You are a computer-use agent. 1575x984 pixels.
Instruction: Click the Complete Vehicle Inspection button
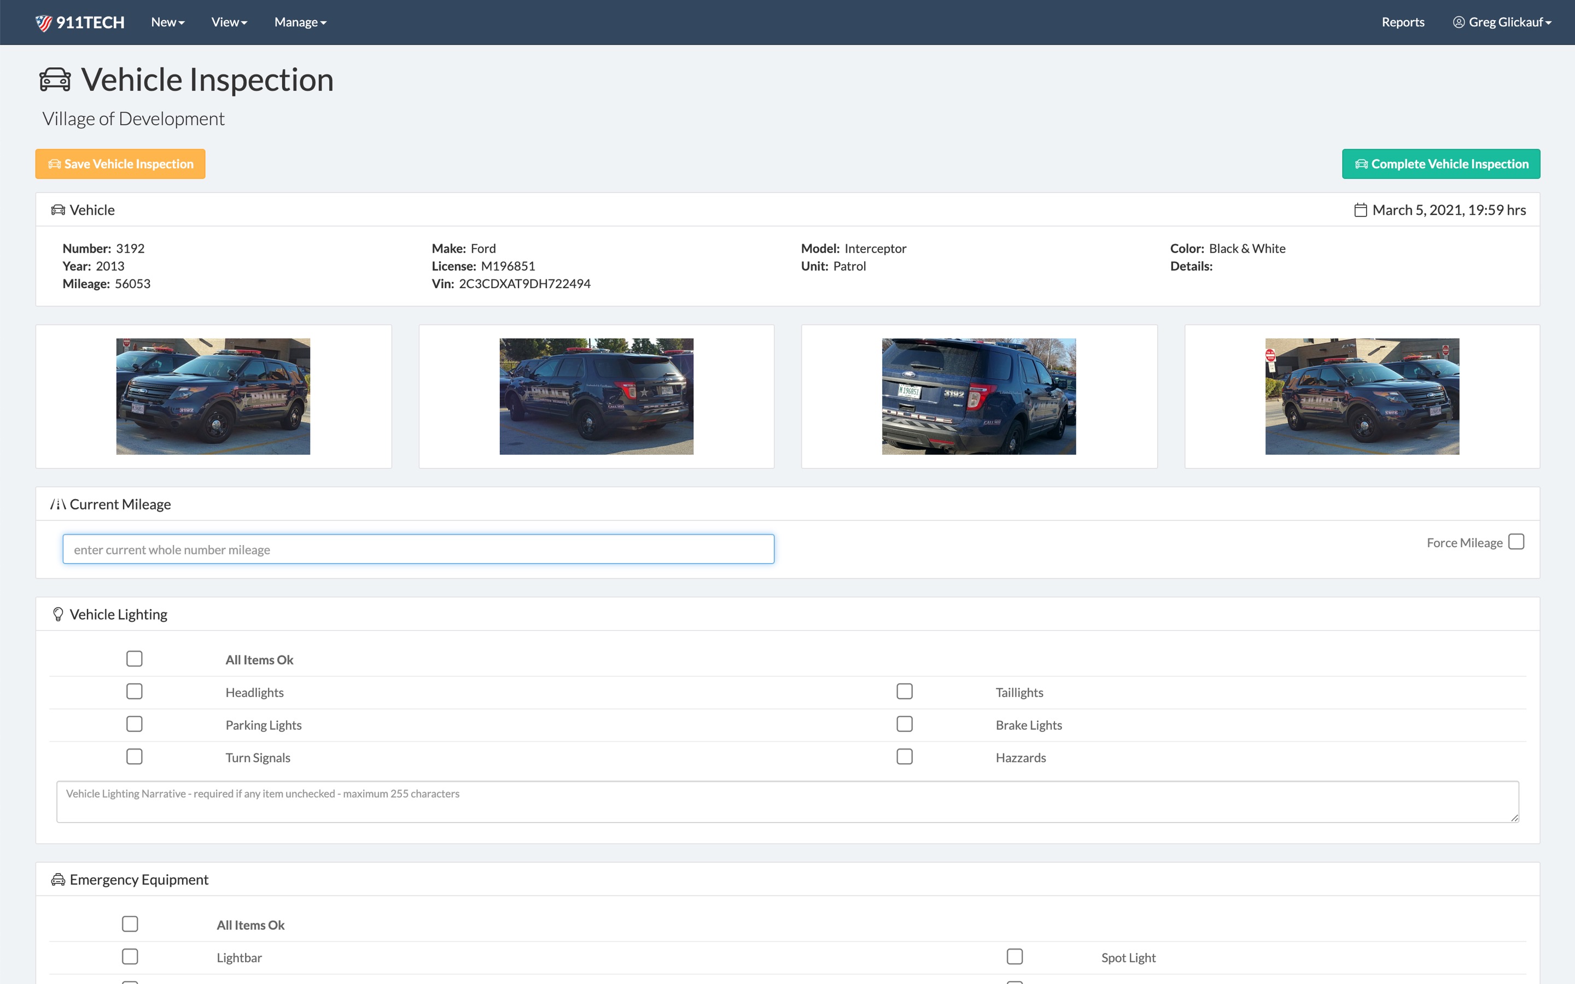pos(1440,164)
